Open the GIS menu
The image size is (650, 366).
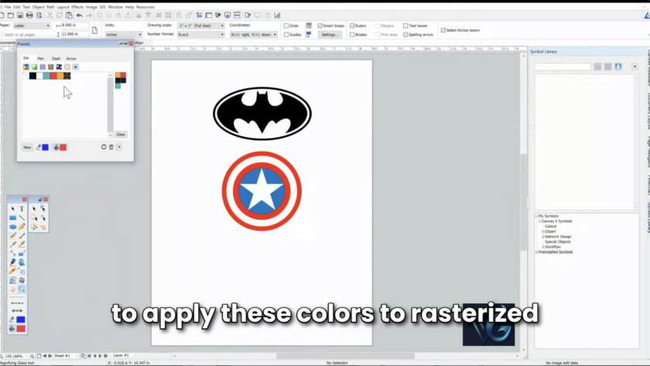102,7
